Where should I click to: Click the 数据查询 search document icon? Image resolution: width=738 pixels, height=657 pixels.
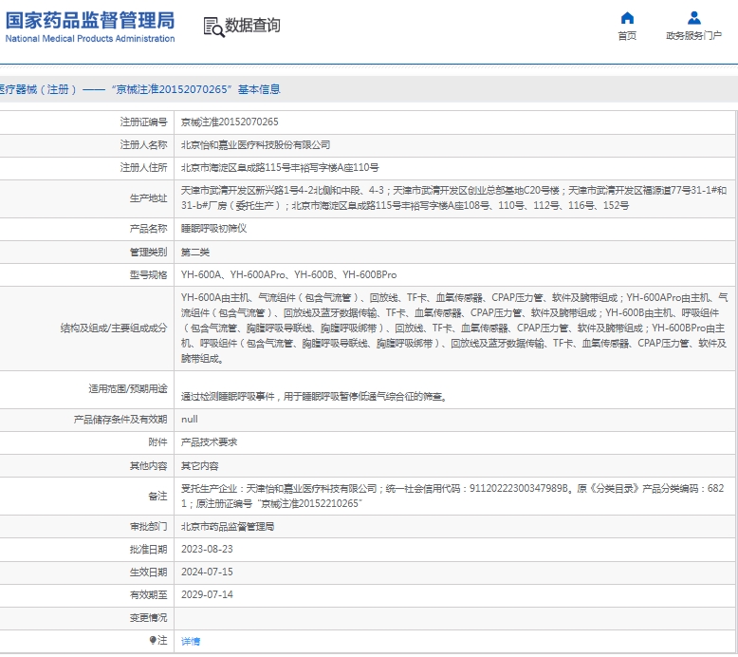[213, 27]
